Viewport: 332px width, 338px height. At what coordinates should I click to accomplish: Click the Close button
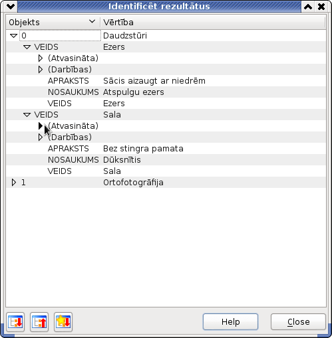click(x=298, y=321)
